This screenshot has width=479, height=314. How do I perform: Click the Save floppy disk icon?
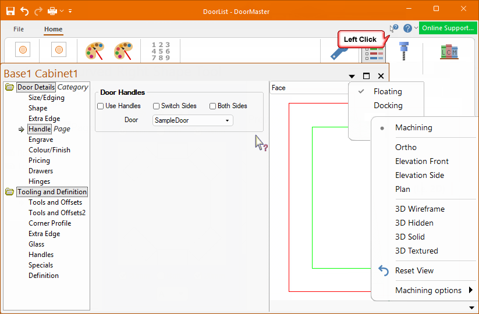(x=10, y=11)
